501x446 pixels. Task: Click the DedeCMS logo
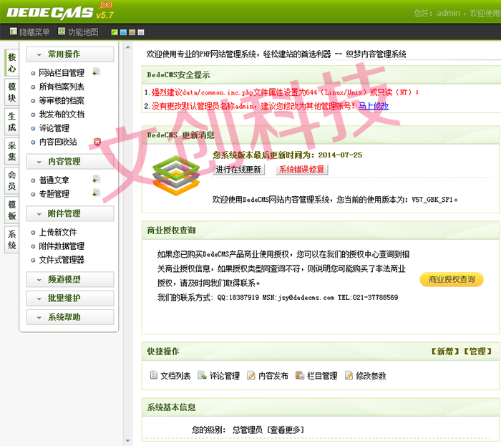(x=60, y=12)
